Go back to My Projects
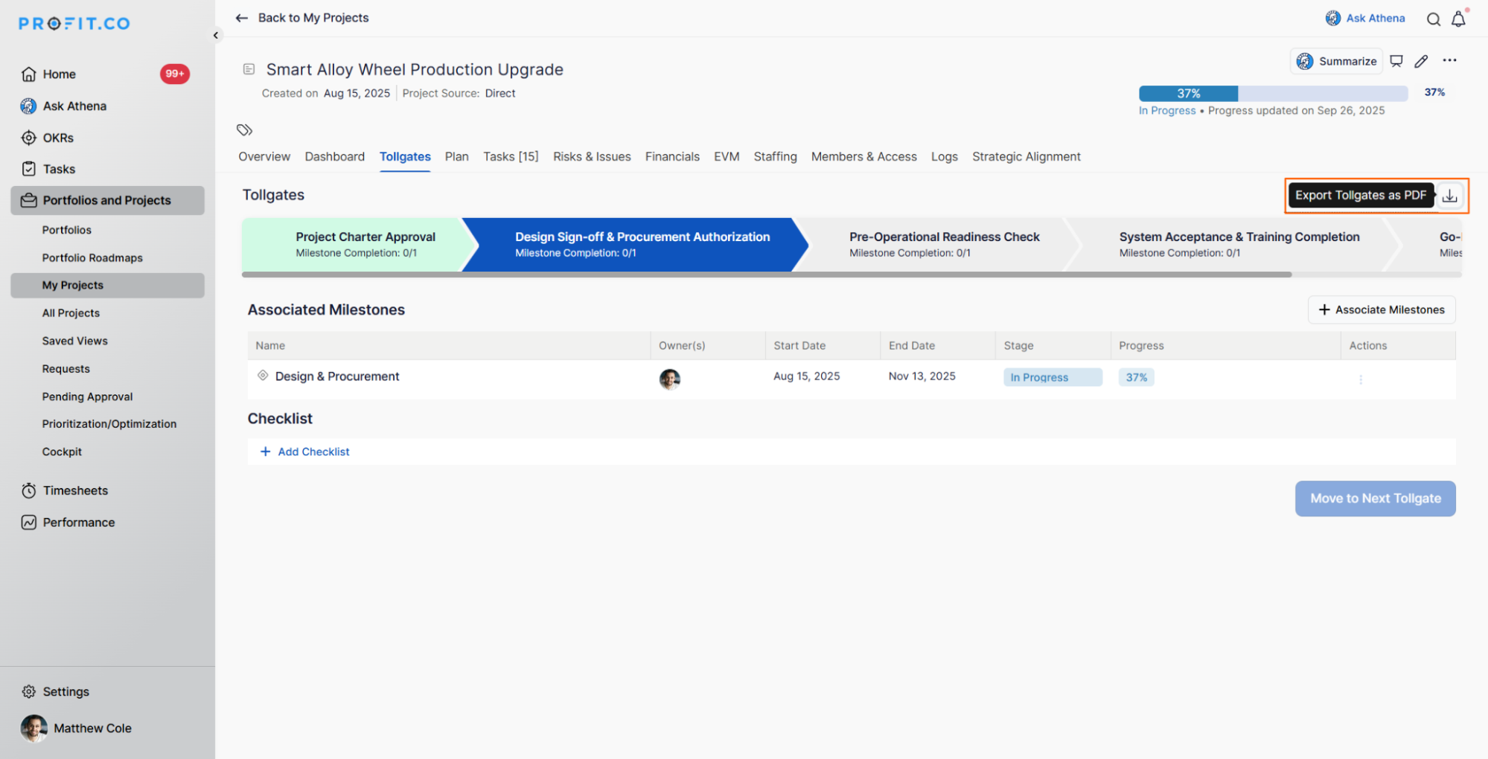 pyautogui.click(x=303, y=18)
